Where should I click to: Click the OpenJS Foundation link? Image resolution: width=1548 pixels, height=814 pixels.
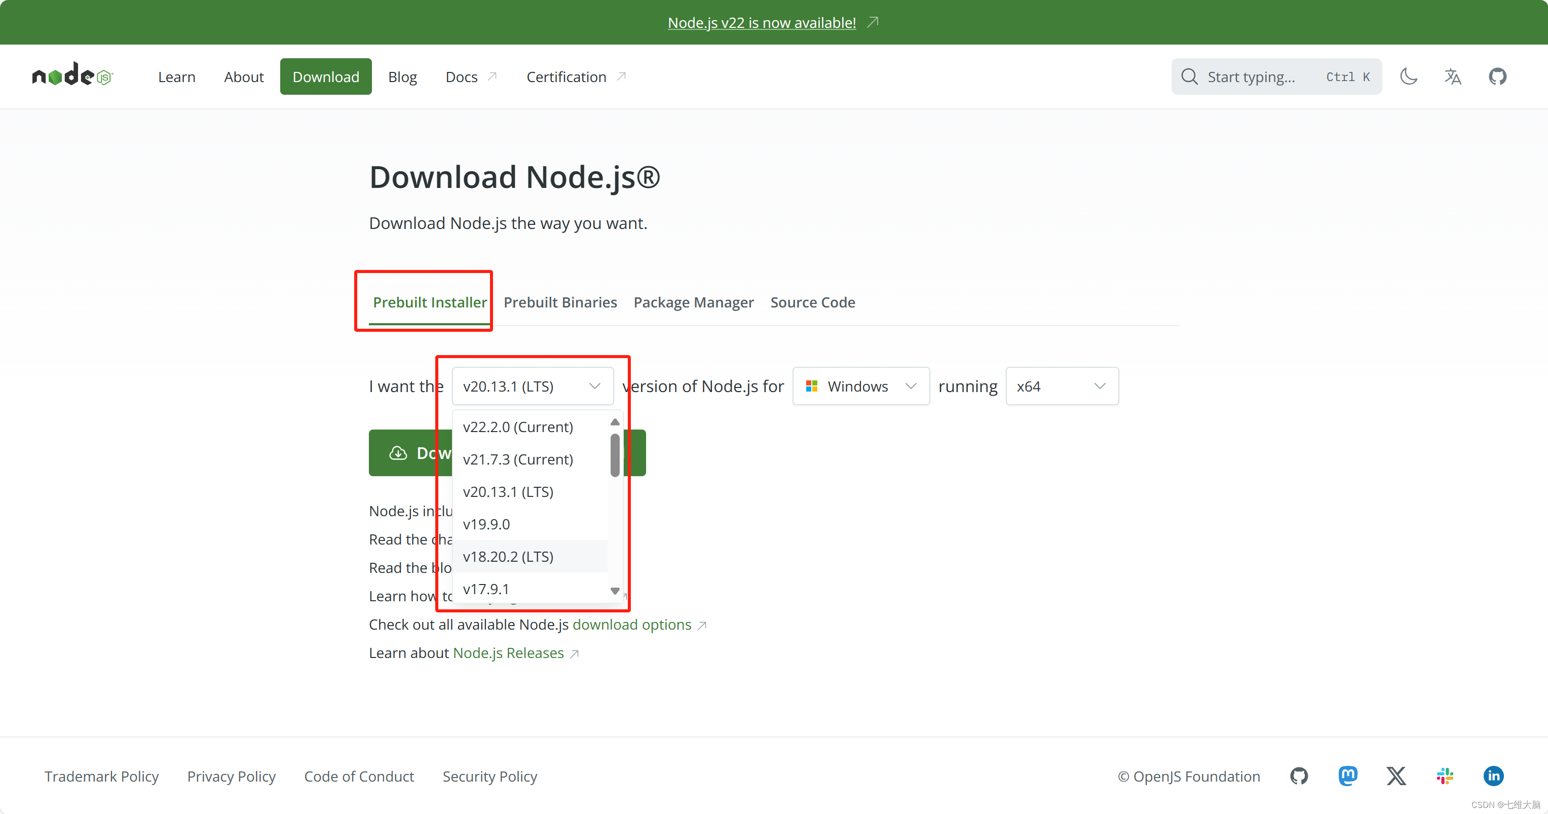tap(1189, 776)
